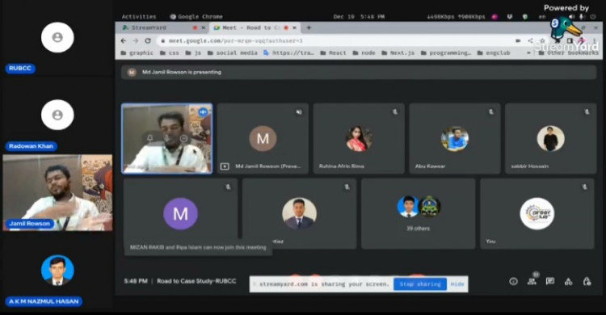
Task: Select the Meet - Road to tab
Action: click(x=255, y=27)
